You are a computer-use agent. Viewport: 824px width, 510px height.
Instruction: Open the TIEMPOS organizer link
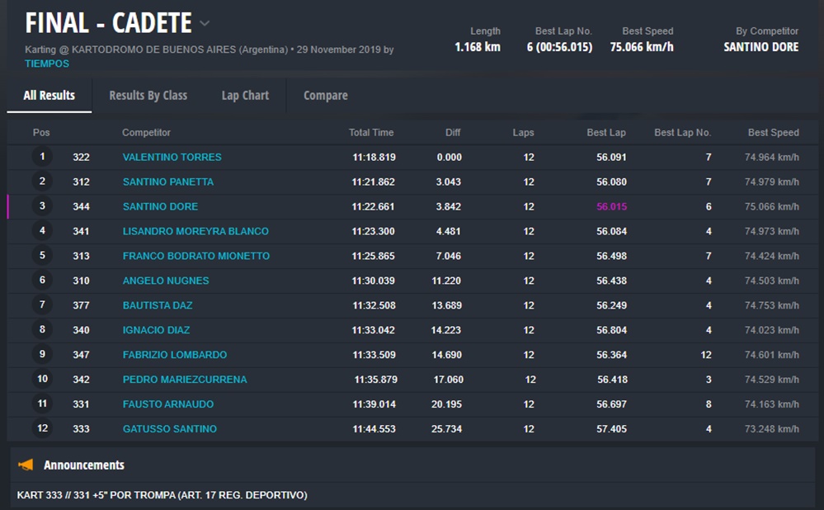click(x=47, y=64)
